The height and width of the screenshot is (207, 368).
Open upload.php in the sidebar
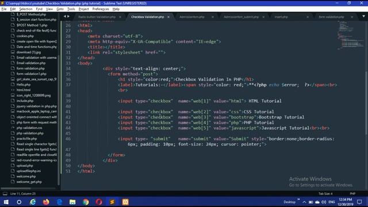tap(25, 166)
